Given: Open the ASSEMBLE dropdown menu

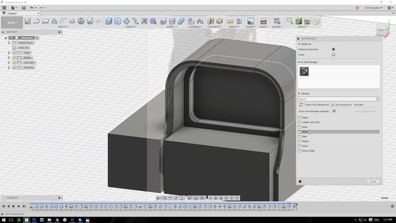Looking at the screenshot, I should [196, 27].
